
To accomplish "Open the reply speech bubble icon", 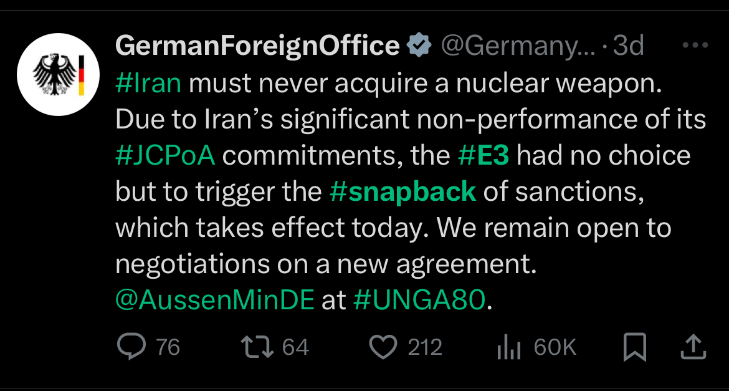I will tap(130, 347).
